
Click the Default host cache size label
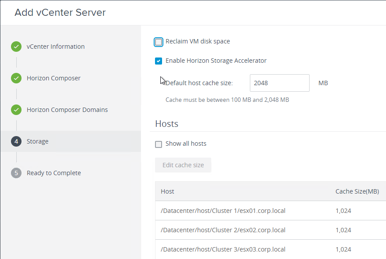click(199, 83)
